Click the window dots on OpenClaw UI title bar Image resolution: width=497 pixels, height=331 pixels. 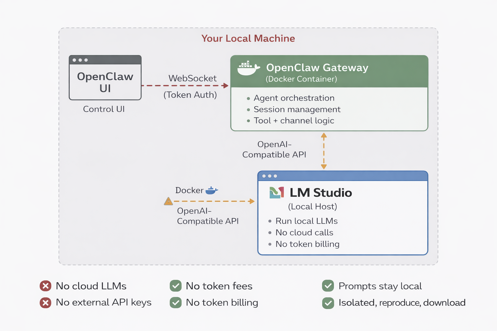(x=80, y=60)
